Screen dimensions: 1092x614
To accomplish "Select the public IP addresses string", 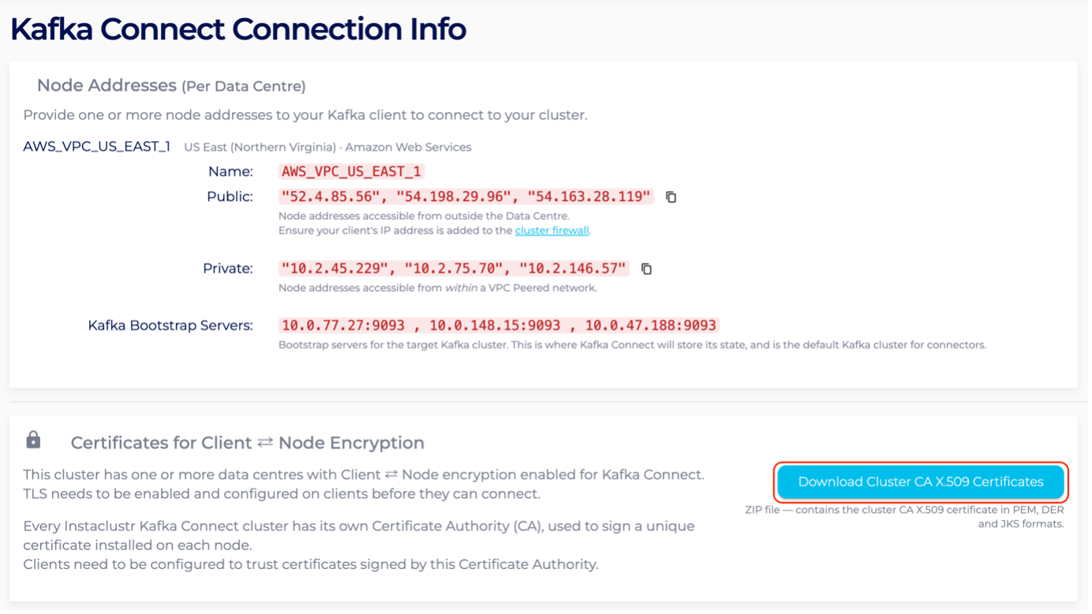I will (x=468, y=197).
